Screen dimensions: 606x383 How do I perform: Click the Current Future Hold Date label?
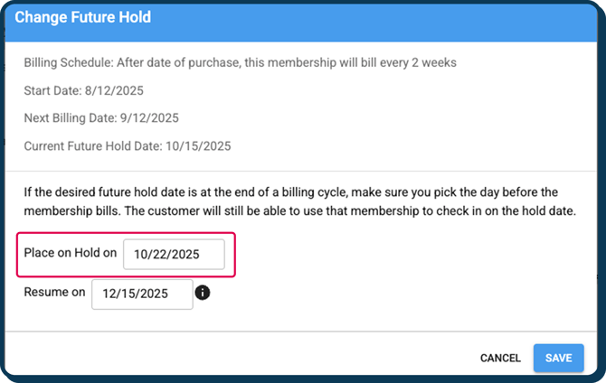(x=92, y=145)
